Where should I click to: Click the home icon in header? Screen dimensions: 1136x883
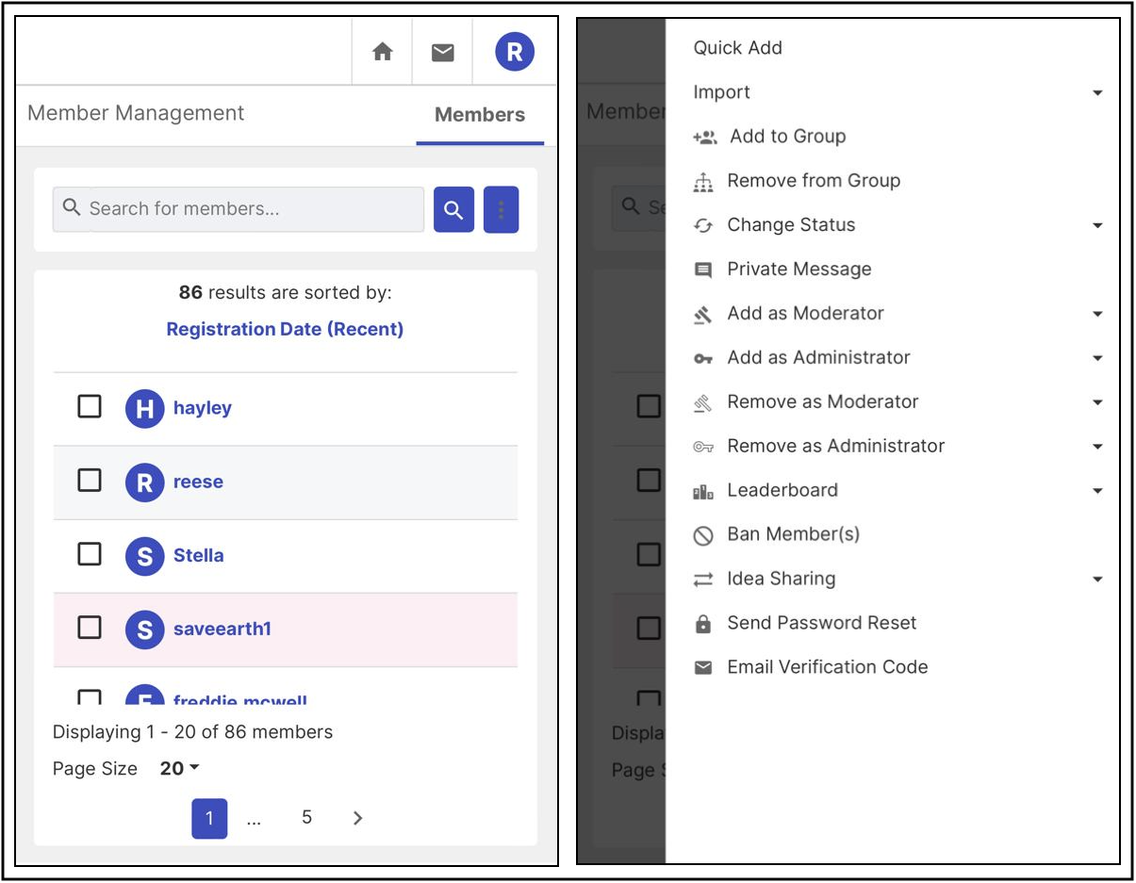[x=382, y=53]
